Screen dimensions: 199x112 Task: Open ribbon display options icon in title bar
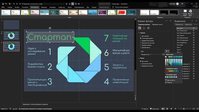183,4
